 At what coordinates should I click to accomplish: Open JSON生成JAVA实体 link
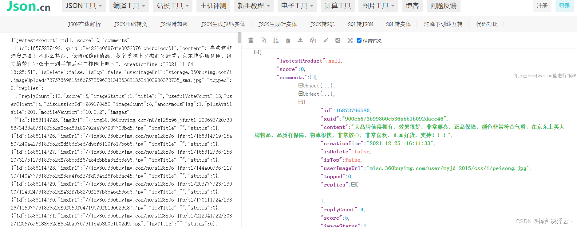click(223, 24)
